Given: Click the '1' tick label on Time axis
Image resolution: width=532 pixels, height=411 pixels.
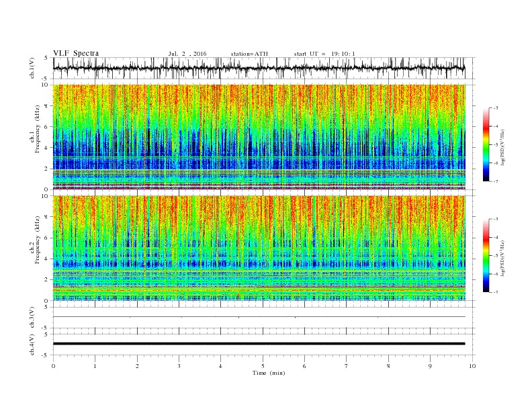Looking at the screenshot, I should [x=95, y=366].
